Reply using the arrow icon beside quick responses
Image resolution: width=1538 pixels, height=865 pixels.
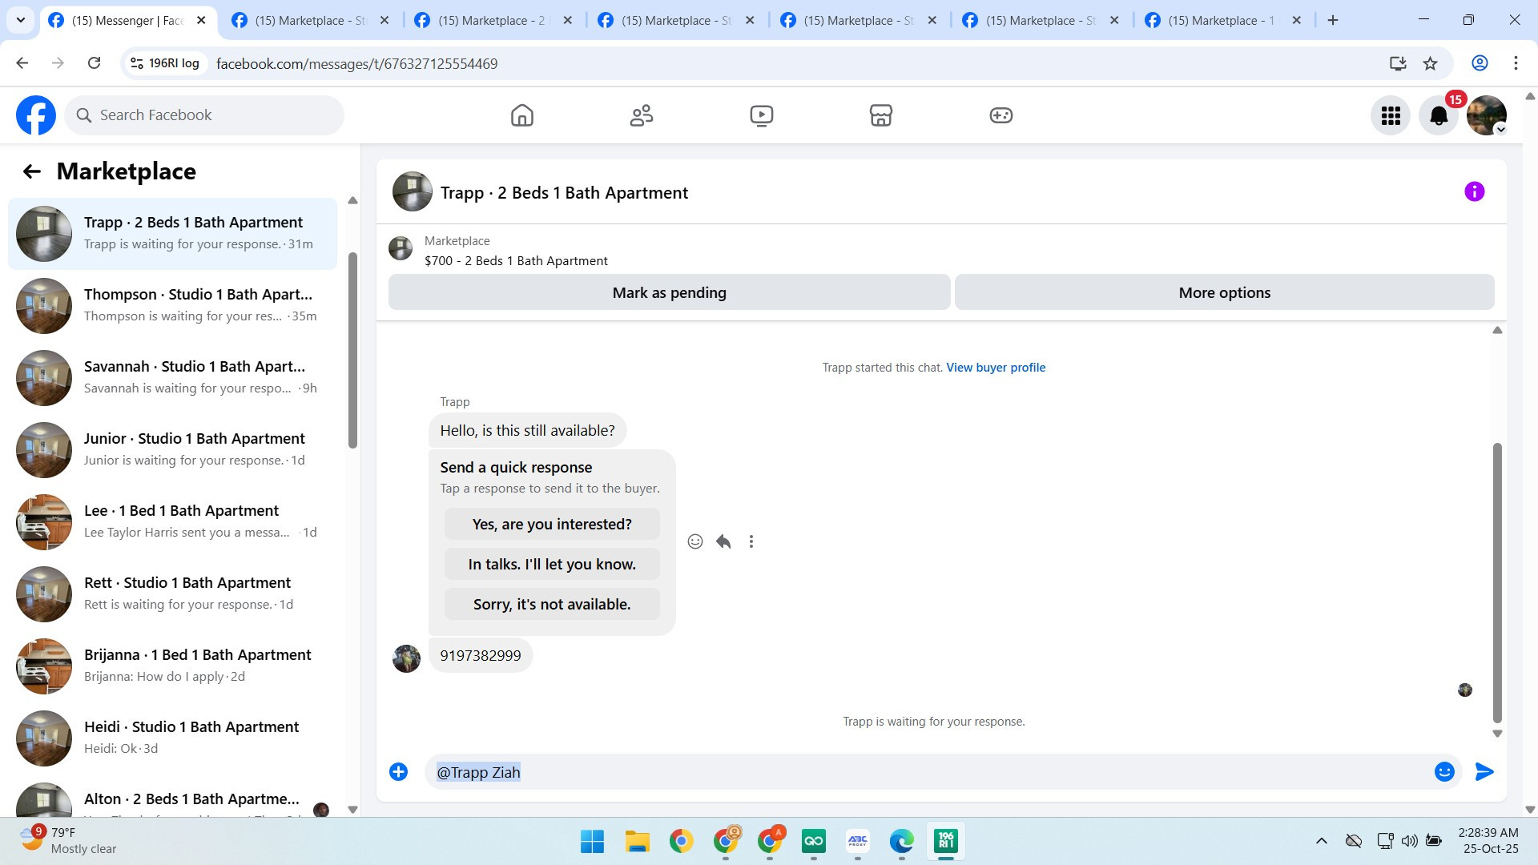point(723,541)
